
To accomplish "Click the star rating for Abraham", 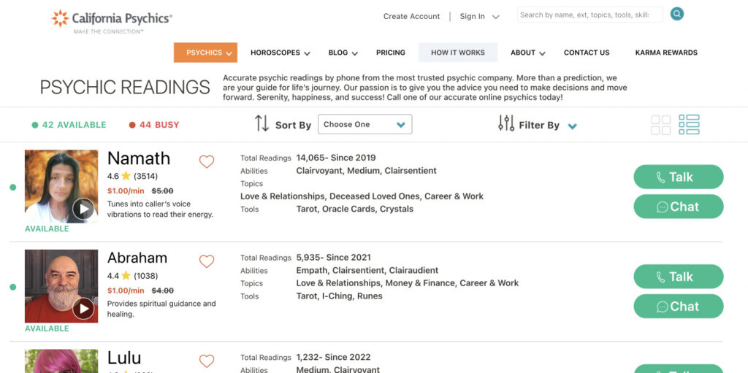I will coord(126,276).
